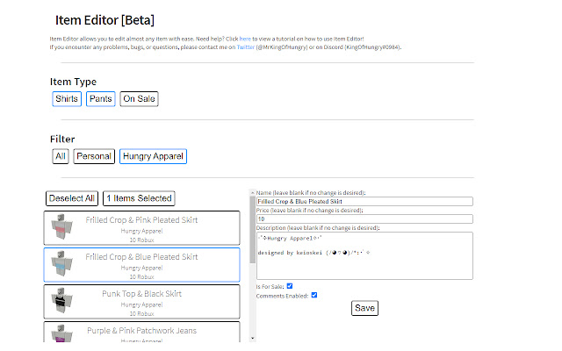This screenshot has height=351, width=562.
Task: Focus the Name input field
Action: coord(364,201)
